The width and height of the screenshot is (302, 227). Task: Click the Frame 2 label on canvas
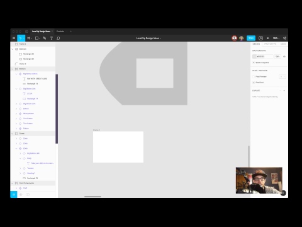tap(96, 130)
